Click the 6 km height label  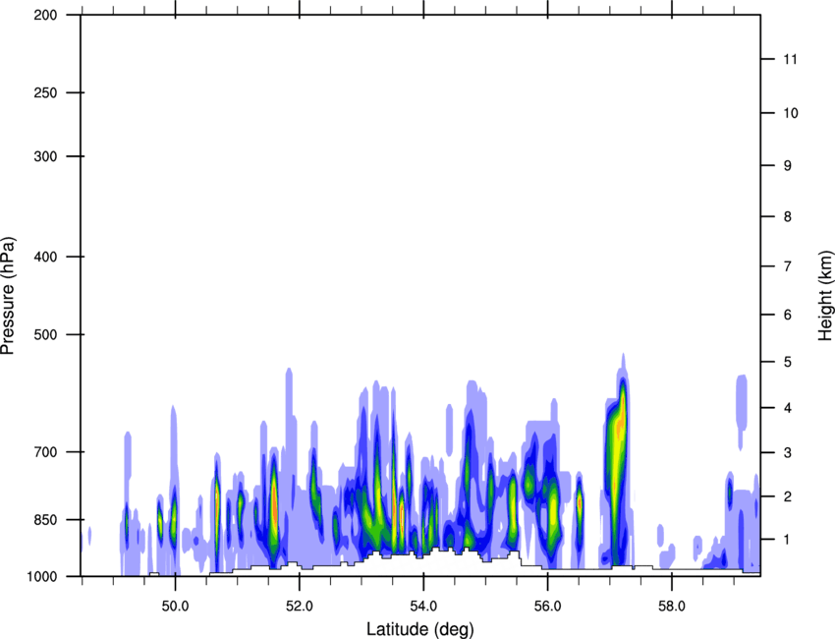[x=788, y=315]
